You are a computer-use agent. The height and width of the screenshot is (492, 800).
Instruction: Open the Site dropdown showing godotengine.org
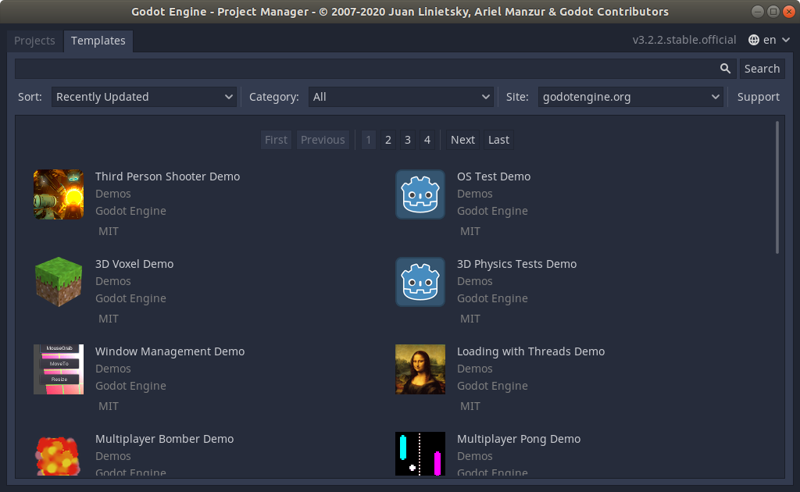coord(630,97)
